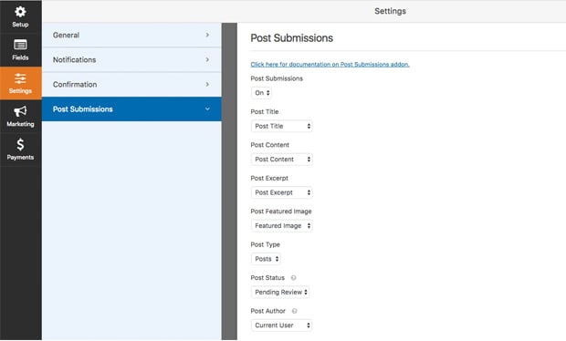
Task: Click the Post Author label text
Action: [x=267, y=311]
